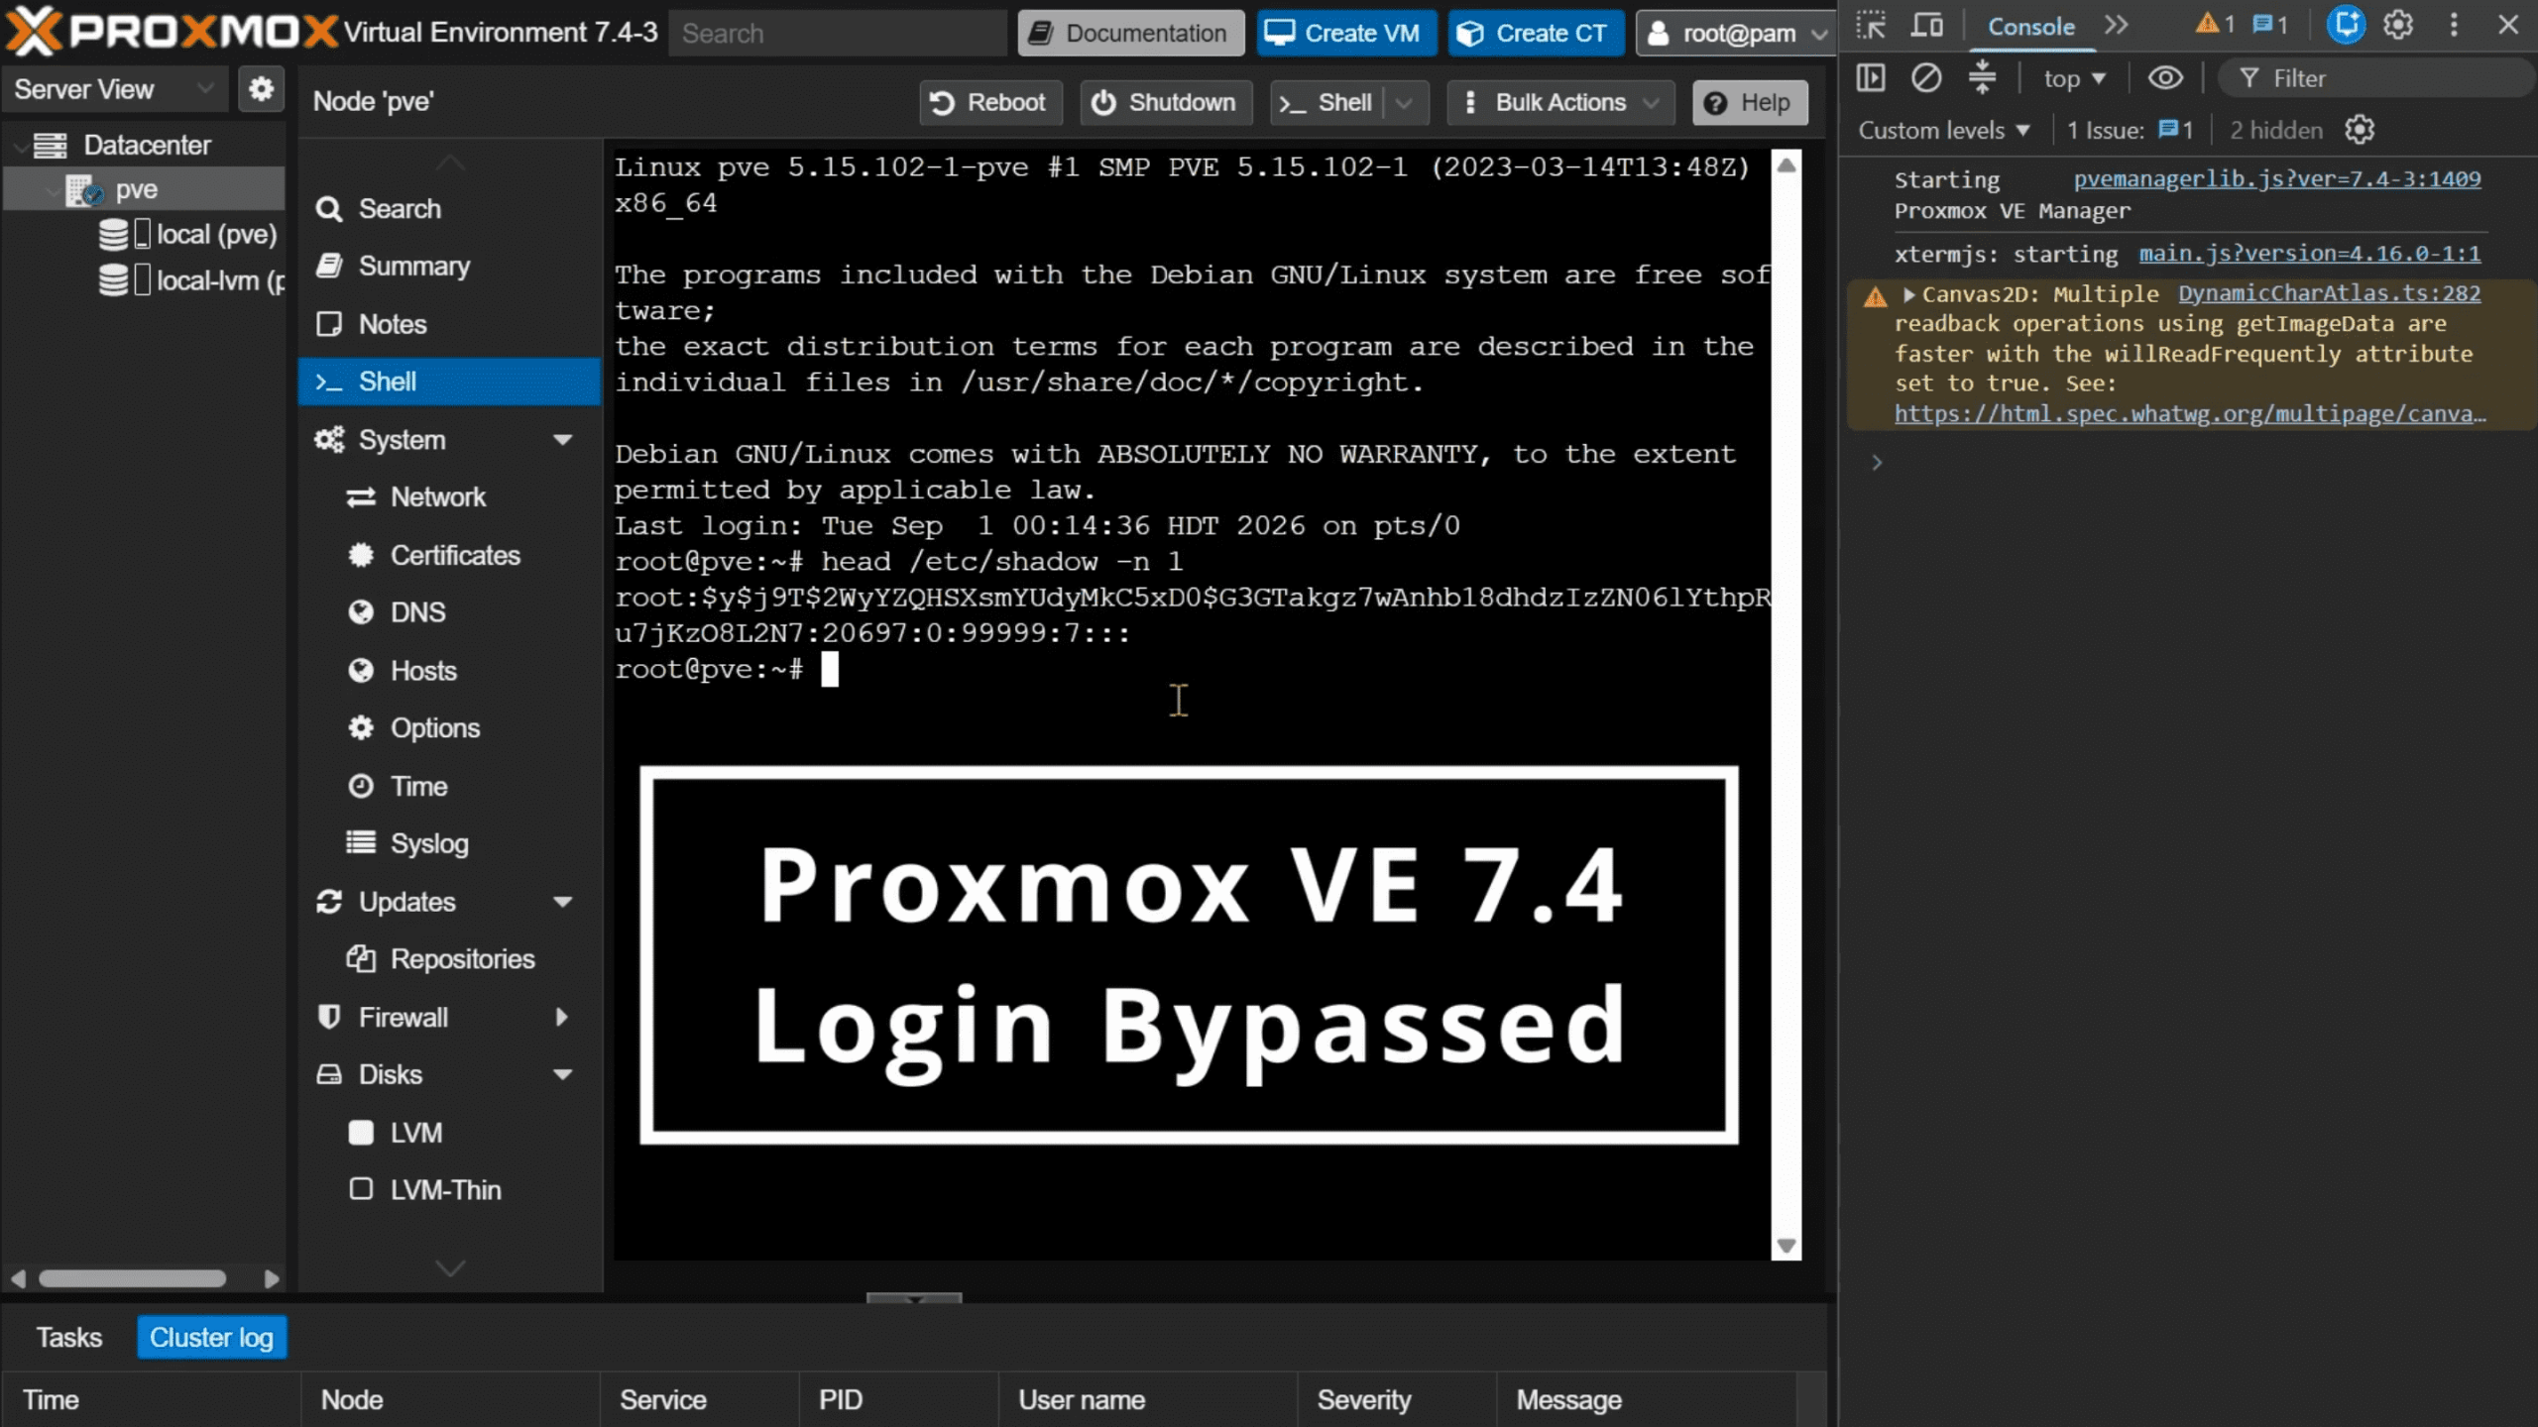The height and width of the screenshot is (1427, 2538).
Task: Click the tree panel horizontal scrollbar
Action: tap(132, 1278)
